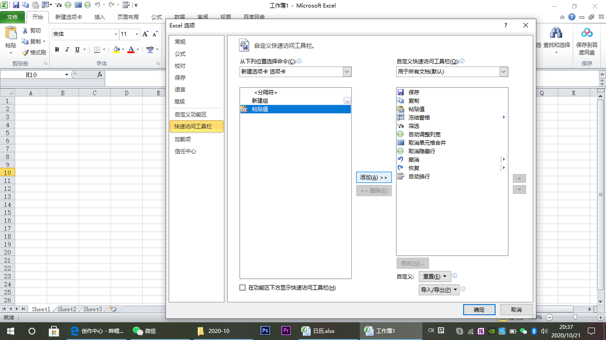Open the font name dropdown

click(x=115, y=34)
